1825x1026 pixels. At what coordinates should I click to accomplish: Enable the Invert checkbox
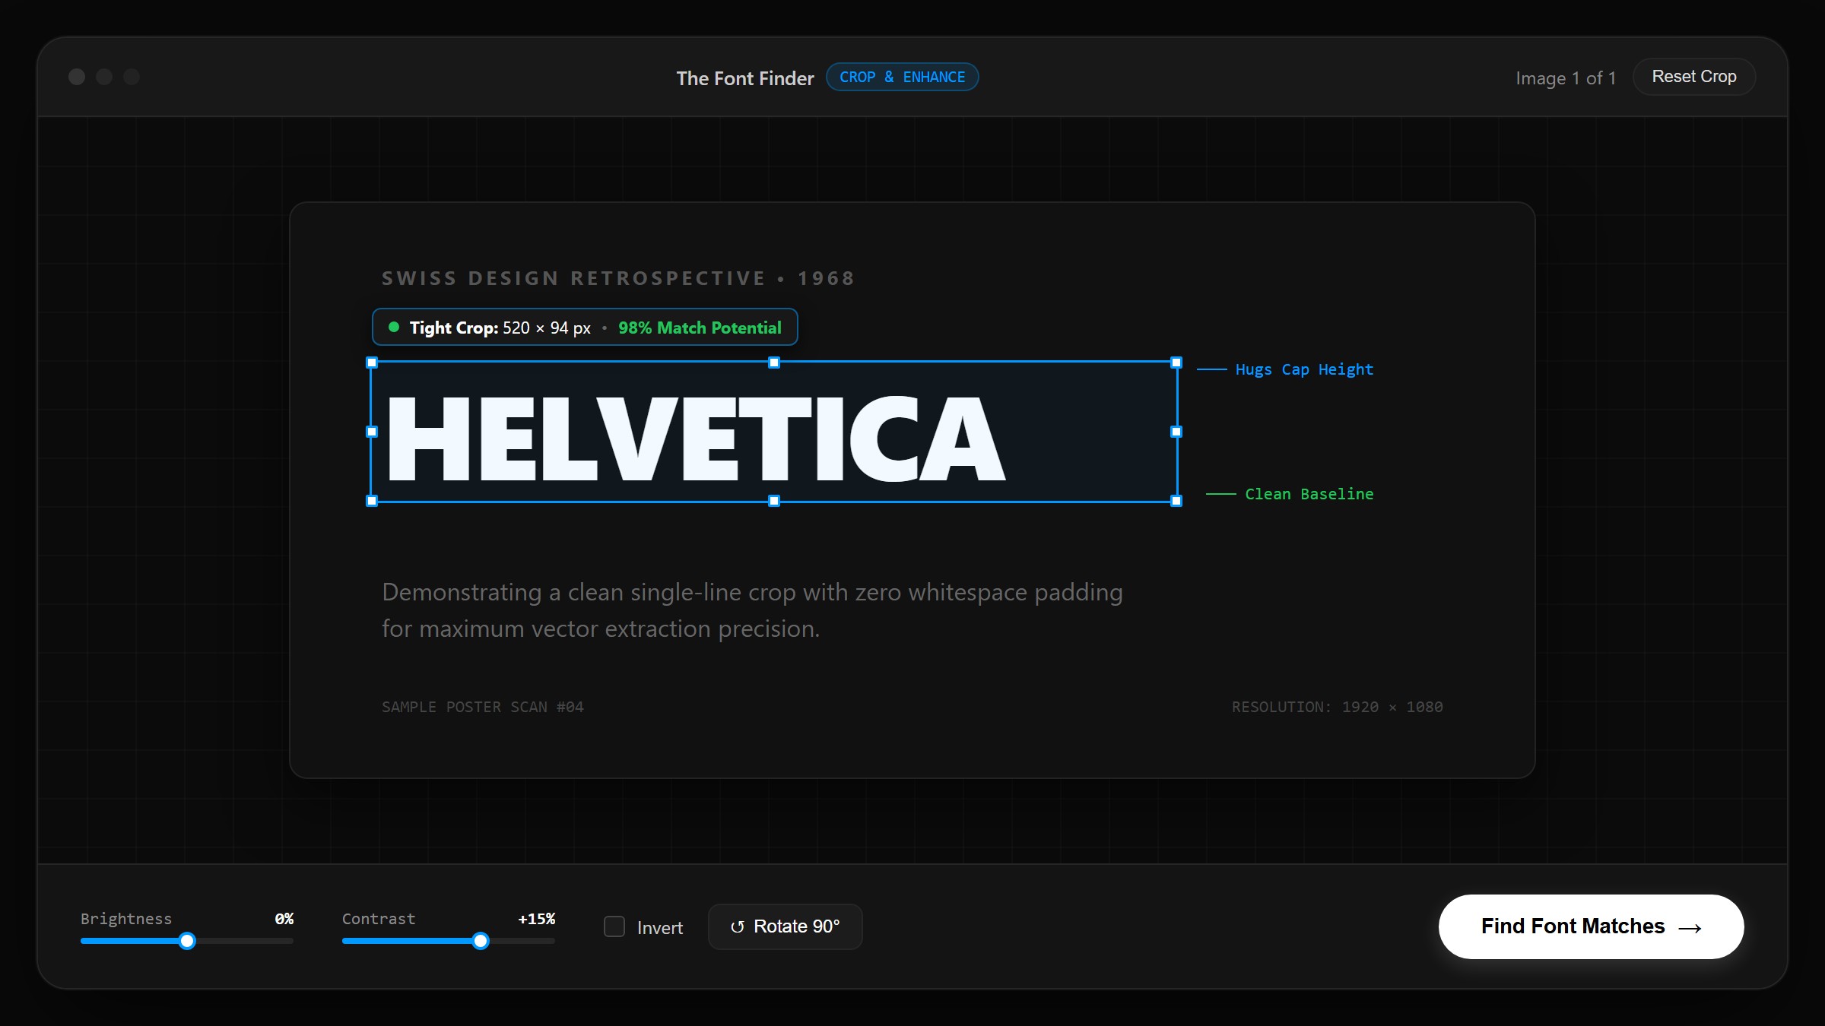point(614,926)
